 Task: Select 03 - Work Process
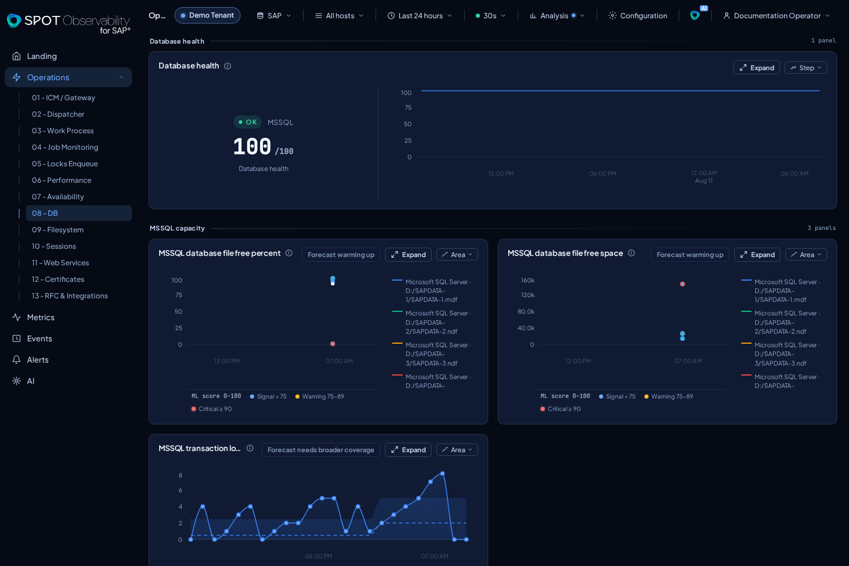click(x=78, y=131)
